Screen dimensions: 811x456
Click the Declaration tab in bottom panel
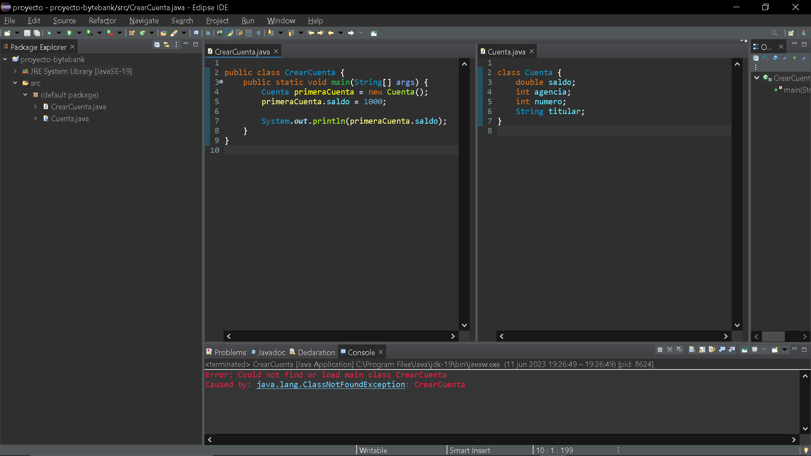tap(316, 352)
